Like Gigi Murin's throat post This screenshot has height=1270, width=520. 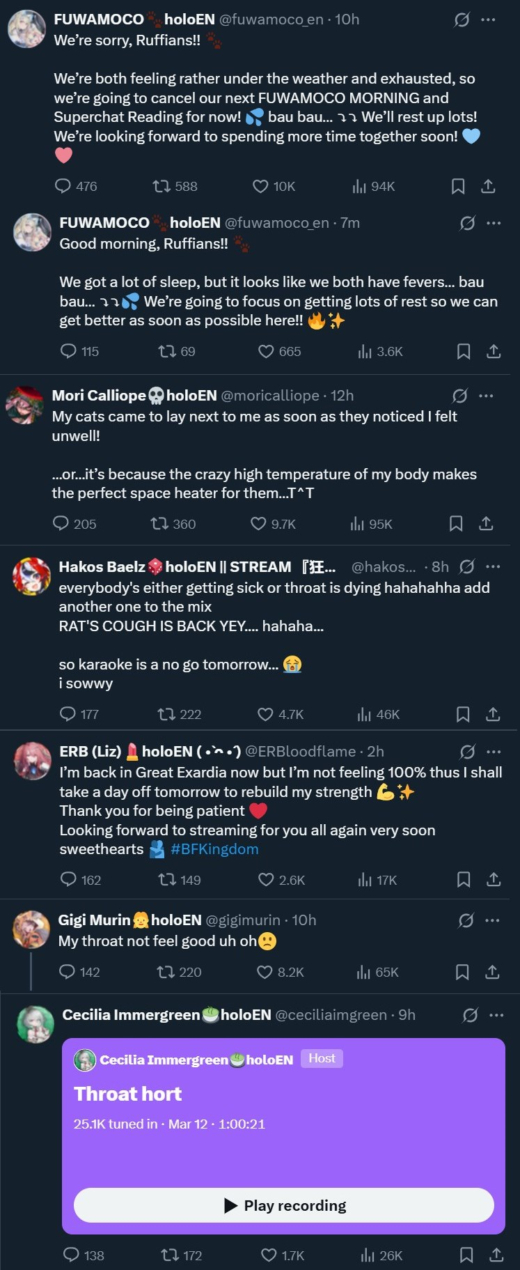265,972
